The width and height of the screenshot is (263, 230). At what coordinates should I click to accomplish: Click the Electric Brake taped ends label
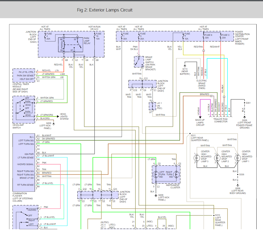(x=202, y=84)
